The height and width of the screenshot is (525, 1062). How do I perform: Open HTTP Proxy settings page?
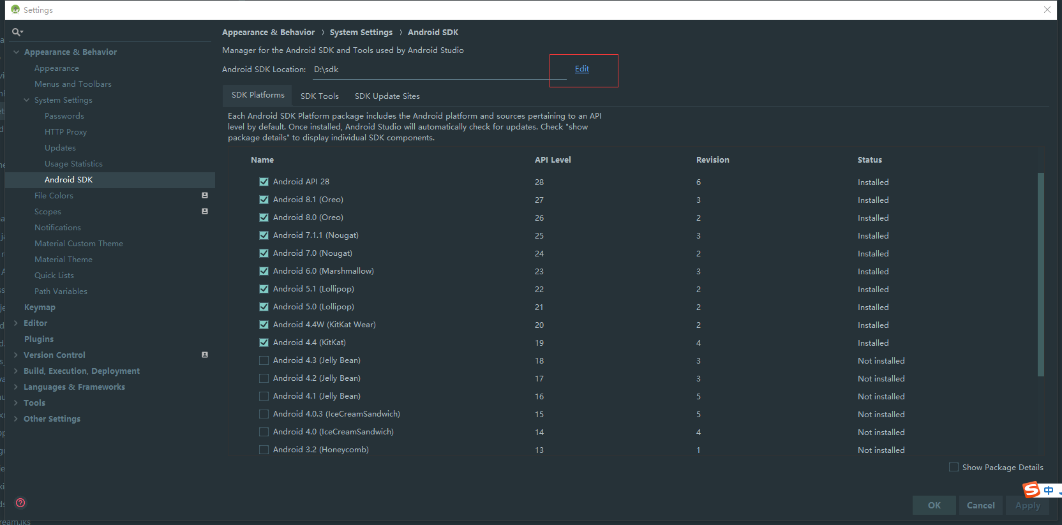pos(66,132)
